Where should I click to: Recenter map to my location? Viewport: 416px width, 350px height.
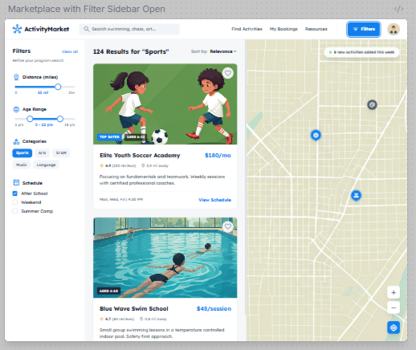394,328
